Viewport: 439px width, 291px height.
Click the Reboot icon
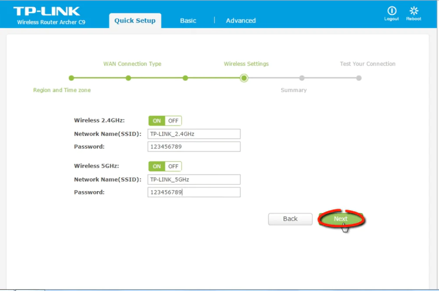click(413, 13)
